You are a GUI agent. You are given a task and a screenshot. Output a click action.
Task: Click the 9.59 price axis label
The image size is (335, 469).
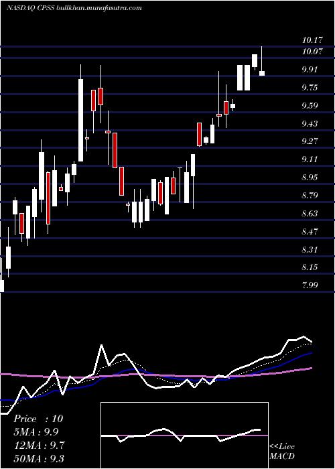pyautogui.click(x=310, y=106)
